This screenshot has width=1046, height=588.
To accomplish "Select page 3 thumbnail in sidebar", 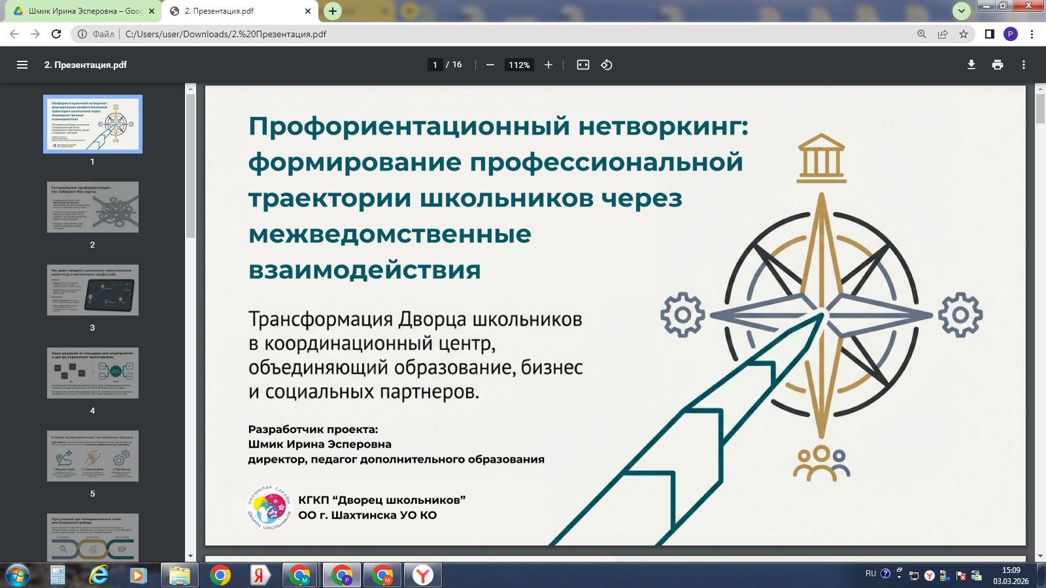I will point(92,290).
